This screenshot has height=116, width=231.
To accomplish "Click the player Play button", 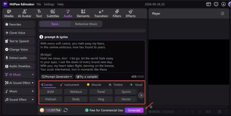I will (186, 112).
